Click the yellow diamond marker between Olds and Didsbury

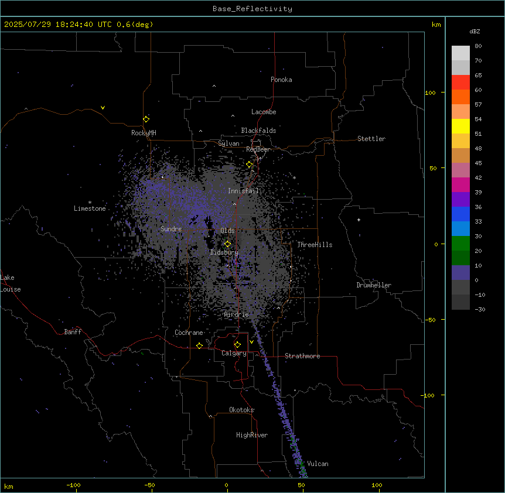227,244
